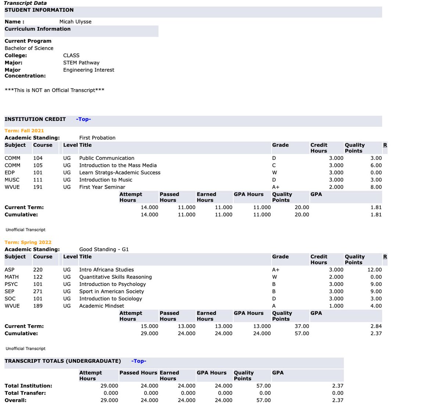Click the INSTITUTION CREDIT heading
The width and height of the screenshot is (441, 412).
pos(35,119)
